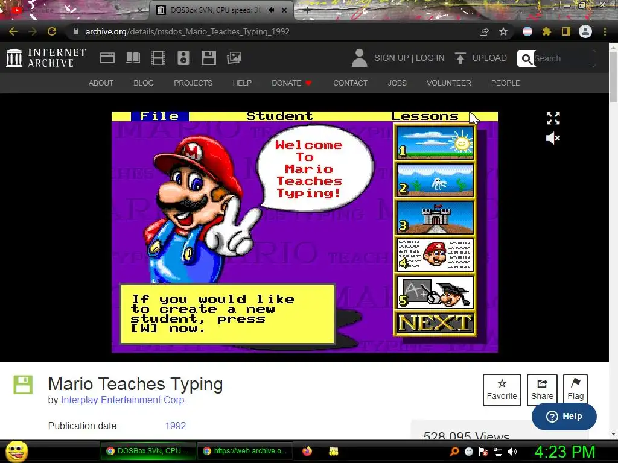Open a new browser tab
This screenshot has width=618, height=463.
(307, 10)
